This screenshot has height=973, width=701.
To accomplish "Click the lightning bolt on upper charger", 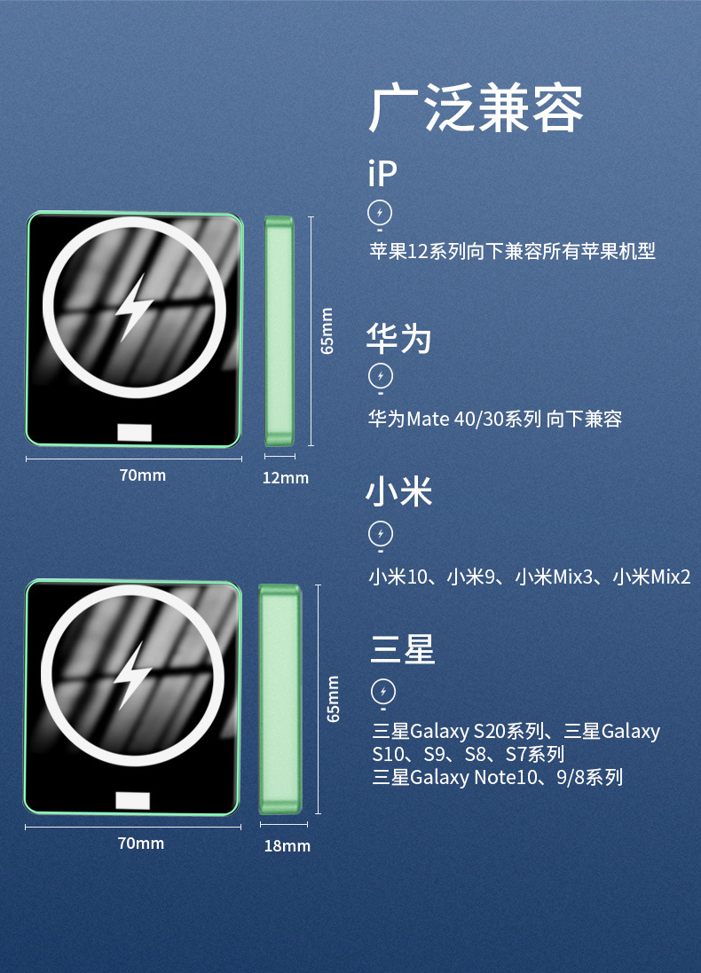I will [x=134, y=307].
